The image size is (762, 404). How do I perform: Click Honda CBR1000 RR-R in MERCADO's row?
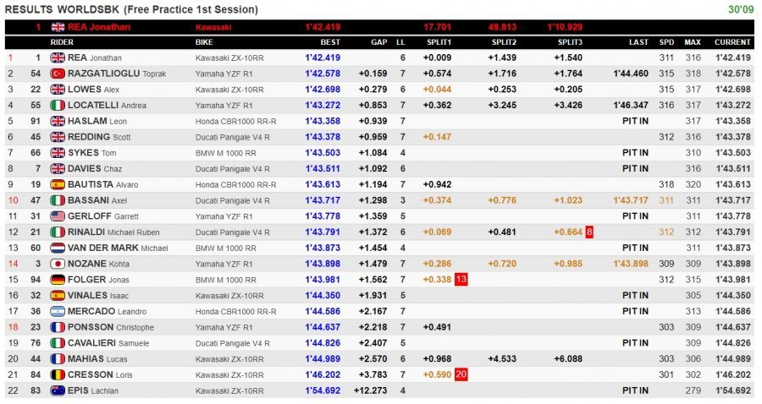(x=235, y=311)
